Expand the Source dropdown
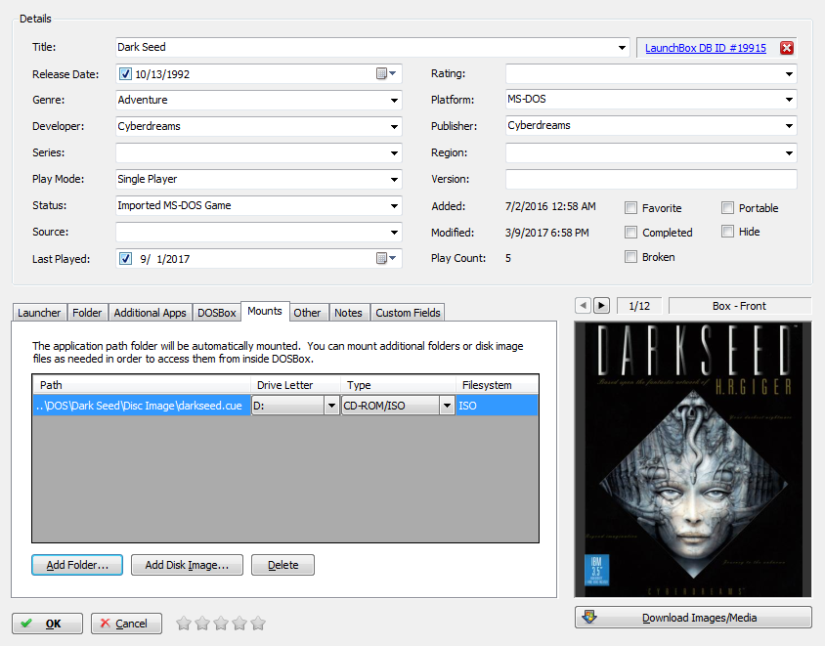 (x=394, y=232)
